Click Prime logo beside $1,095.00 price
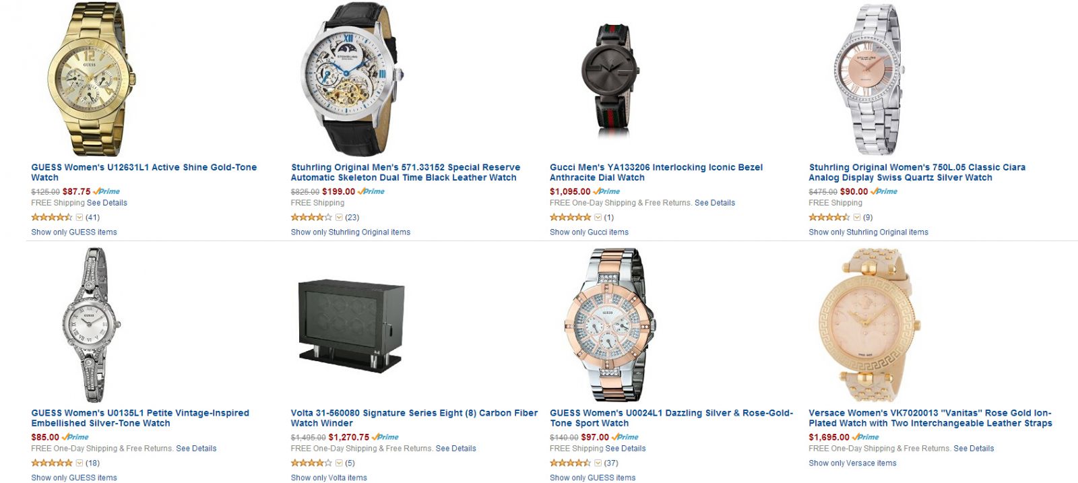The width and height of the screenshot is (1078, 483). click(606, 192)
